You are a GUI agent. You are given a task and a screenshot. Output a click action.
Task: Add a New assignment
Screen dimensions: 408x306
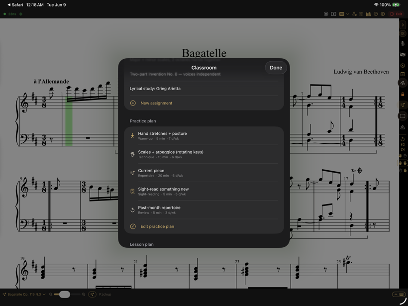204,103
